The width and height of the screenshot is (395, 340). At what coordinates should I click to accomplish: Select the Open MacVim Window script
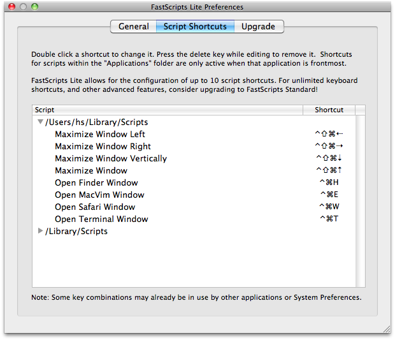click(99, 195)
